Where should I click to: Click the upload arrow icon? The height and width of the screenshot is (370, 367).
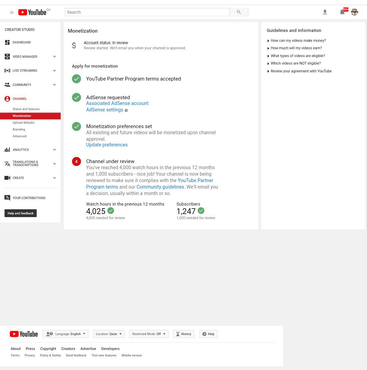coord(325,12)
